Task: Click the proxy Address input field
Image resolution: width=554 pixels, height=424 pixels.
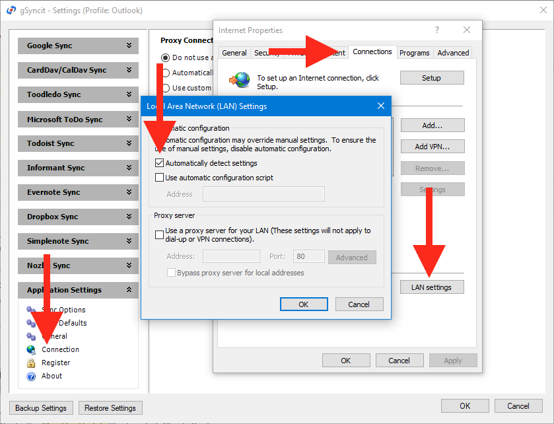Action: point(231,256)
